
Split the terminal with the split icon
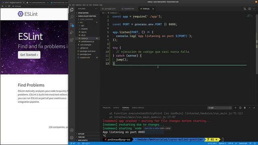coord(240,108)
